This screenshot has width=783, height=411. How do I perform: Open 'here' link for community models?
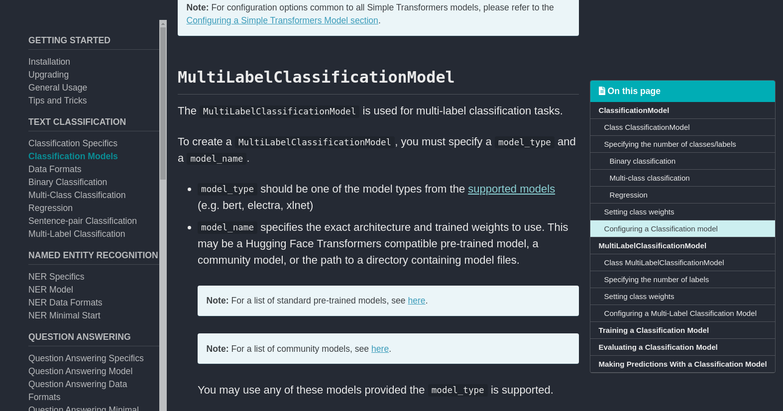click(x=380, y=348)
